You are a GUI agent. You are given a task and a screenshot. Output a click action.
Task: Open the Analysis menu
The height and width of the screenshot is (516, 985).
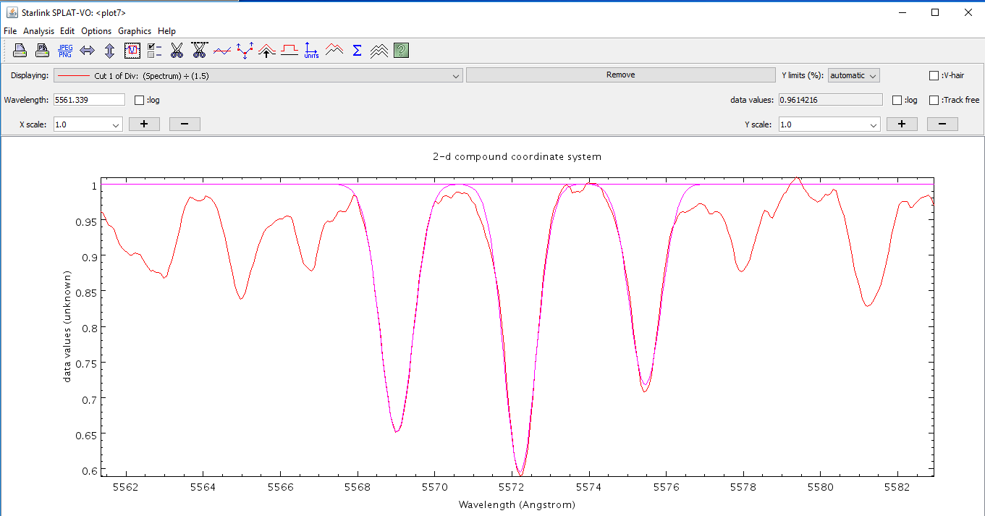point(38,31)
